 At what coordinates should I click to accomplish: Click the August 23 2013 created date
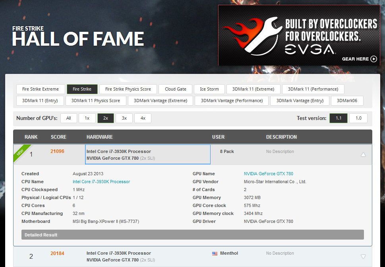pos(88,174)
